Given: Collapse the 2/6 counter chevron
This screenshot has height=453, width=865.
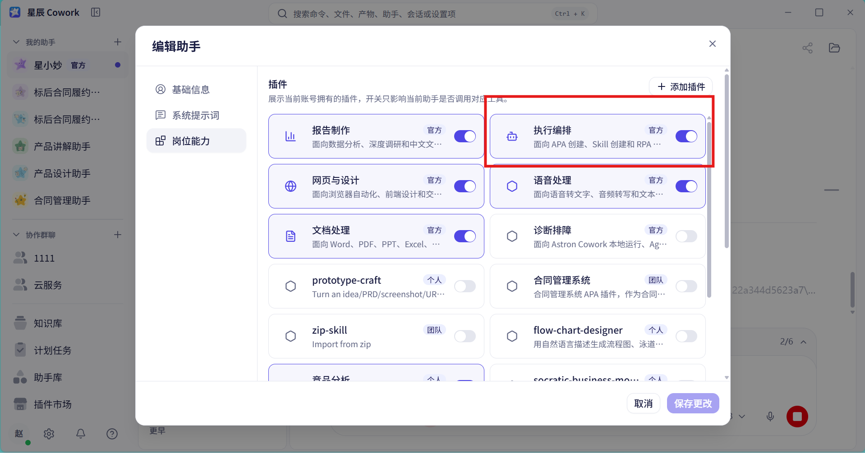Looking at the screenshot, I should pyautogui.click(x=804, y=342).
